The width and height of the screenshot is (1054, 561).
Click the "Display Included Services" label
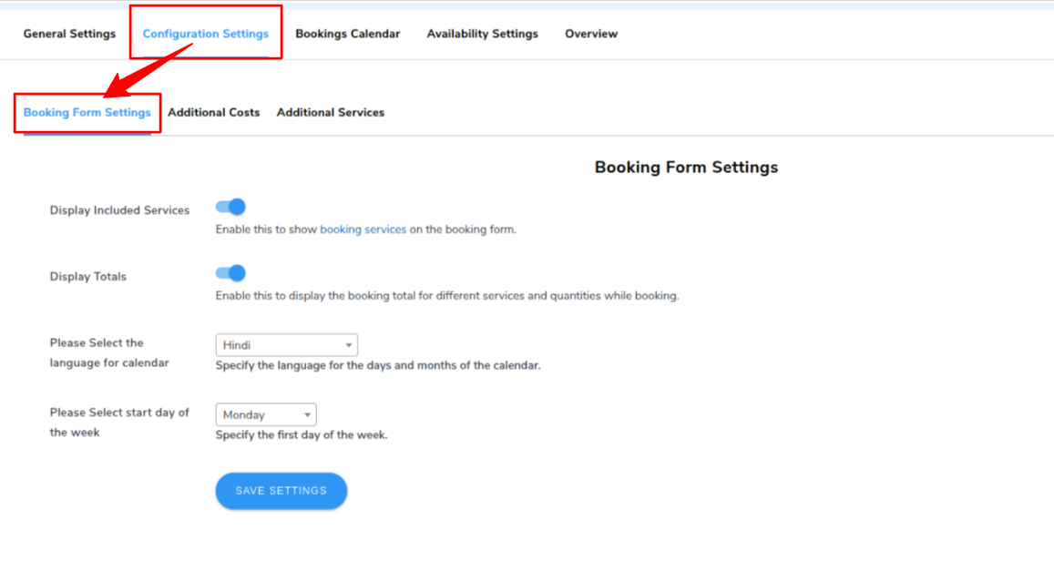119,210
